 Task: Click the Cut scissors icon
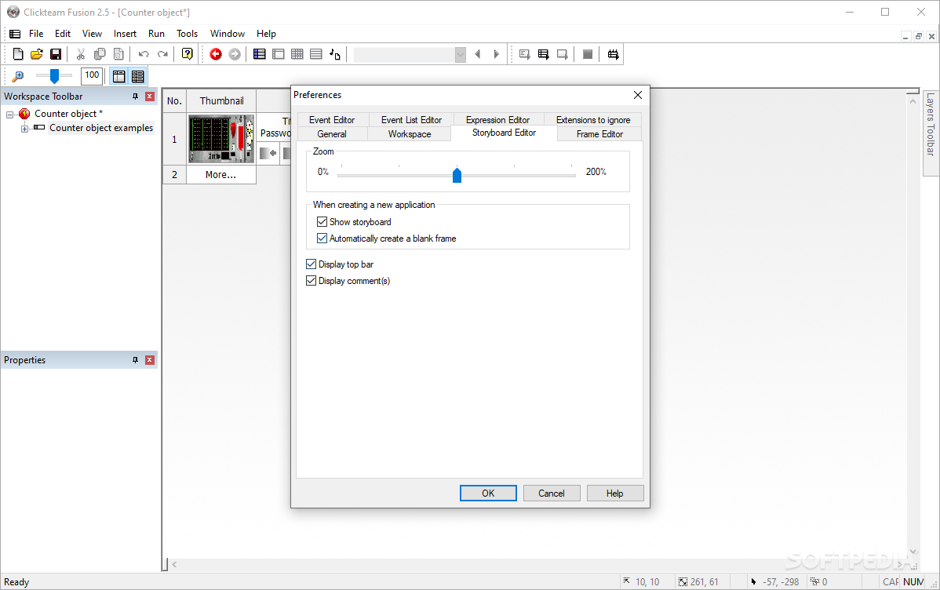[80, 54]
